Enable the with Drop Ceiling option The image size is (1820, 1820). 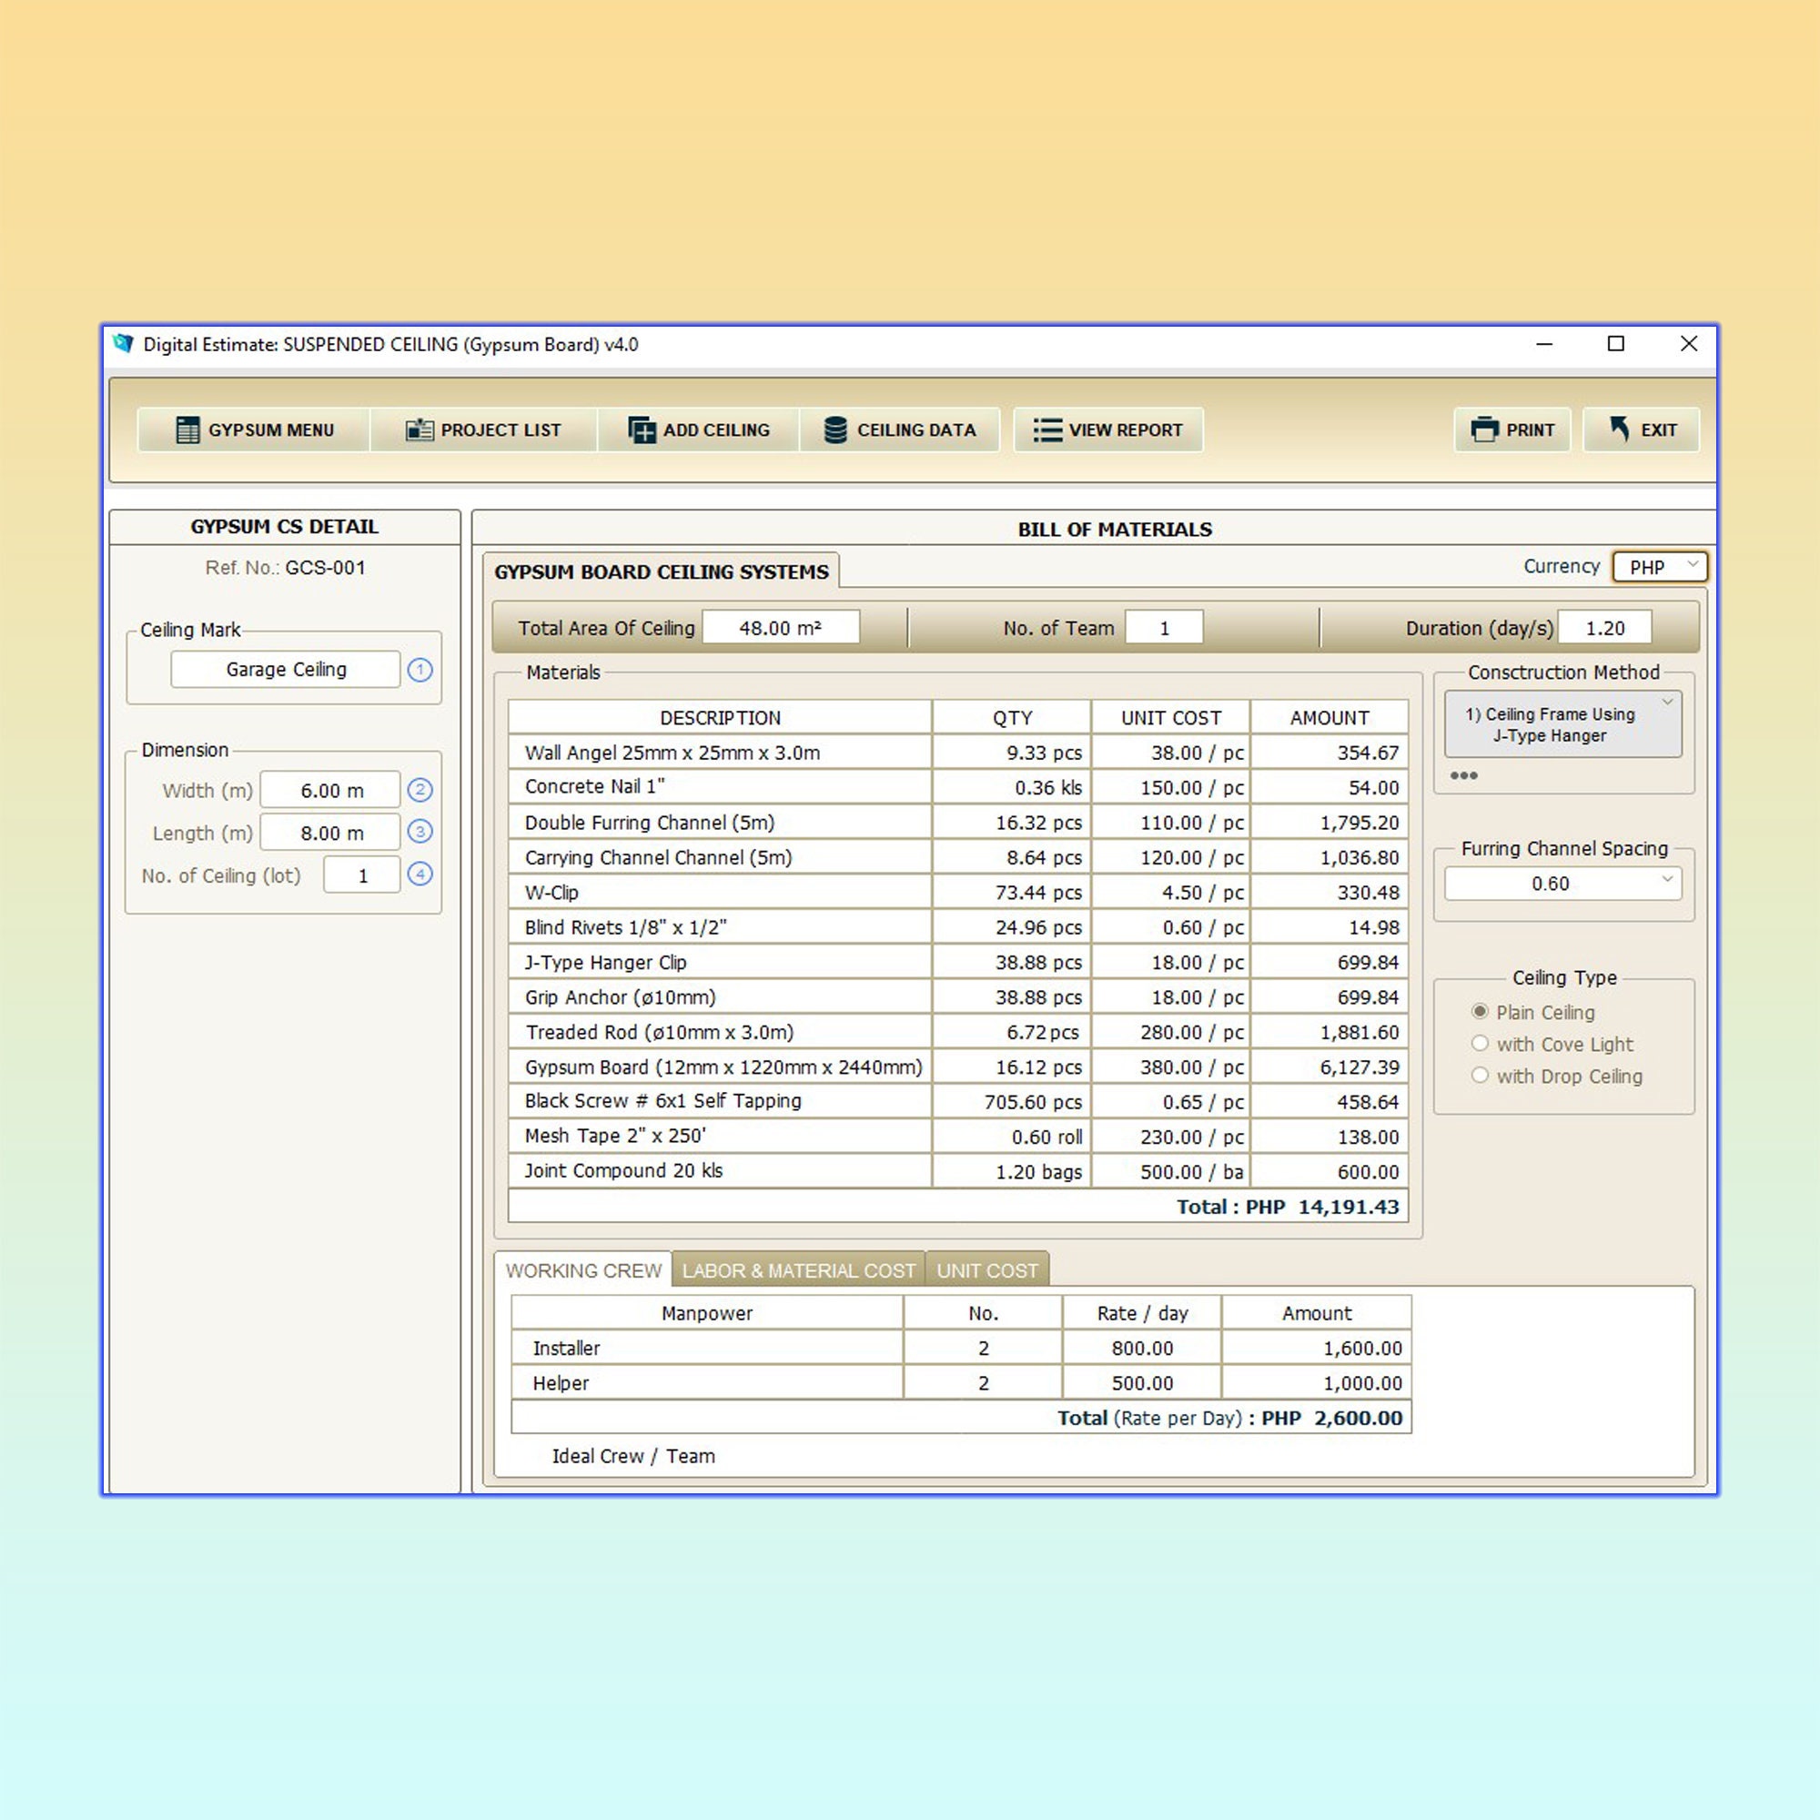(1480, 1075)
